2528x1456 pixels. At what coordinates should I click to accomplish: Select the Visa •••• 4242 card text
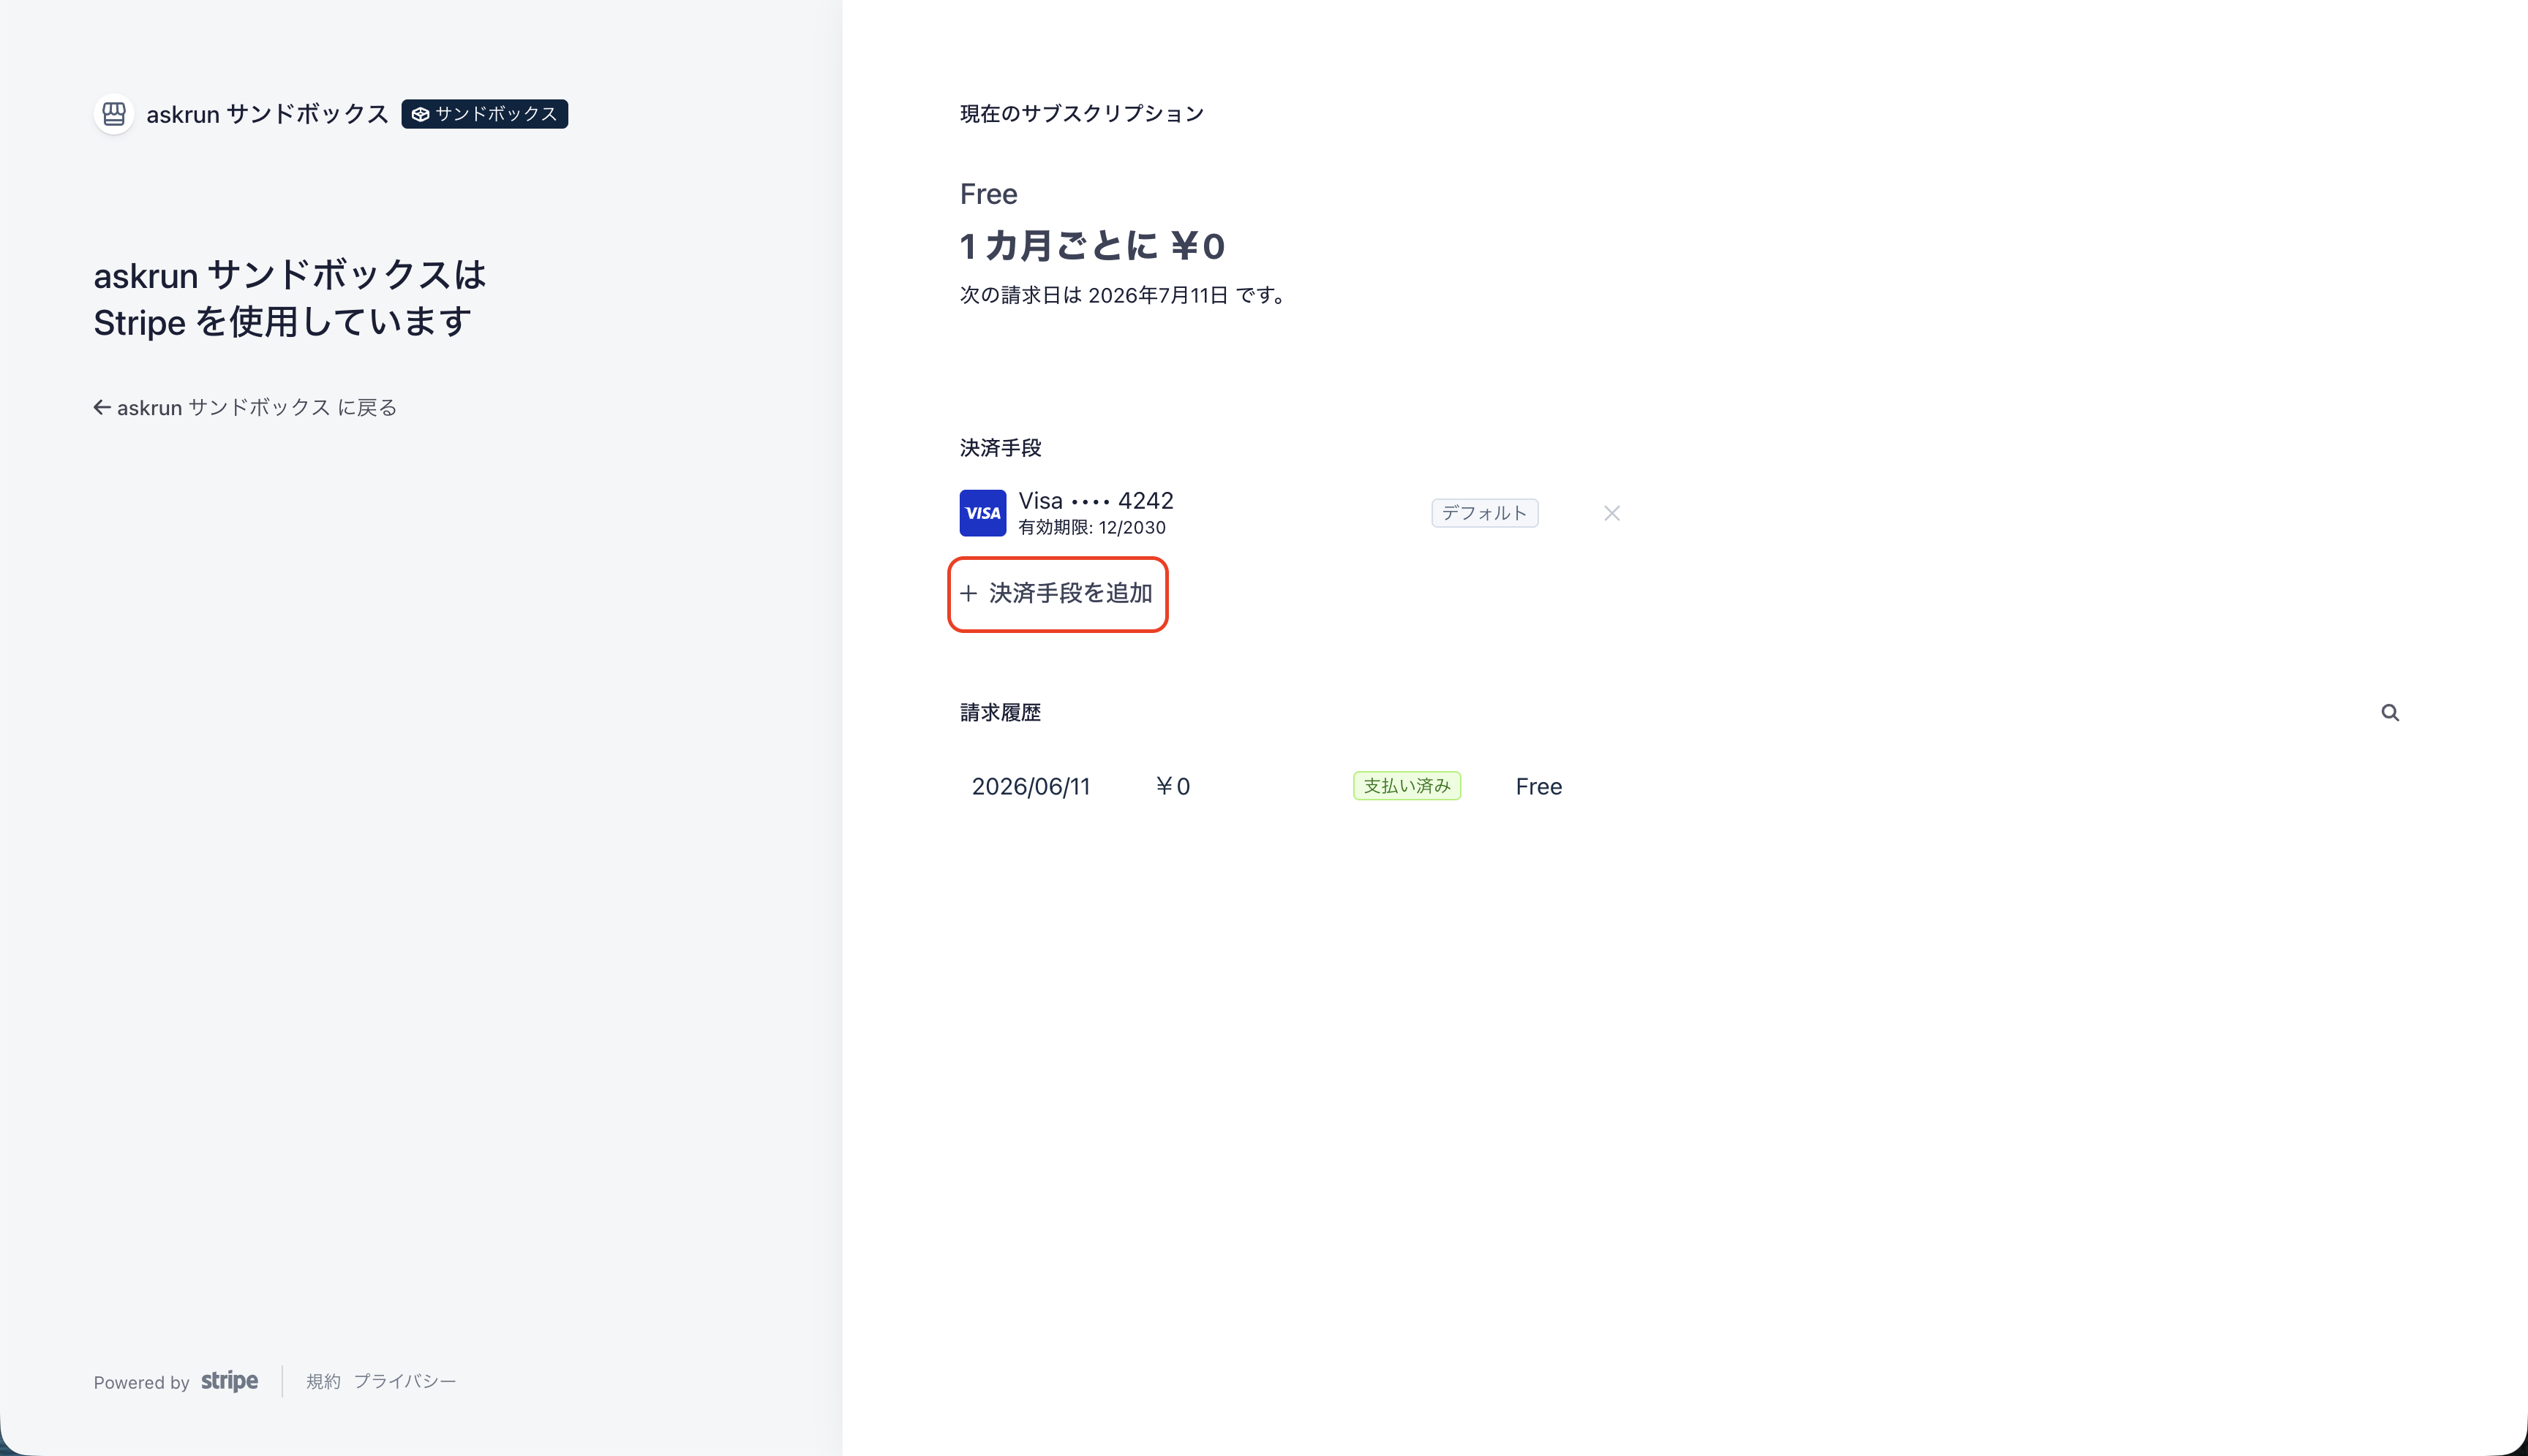coord(1096,501)
